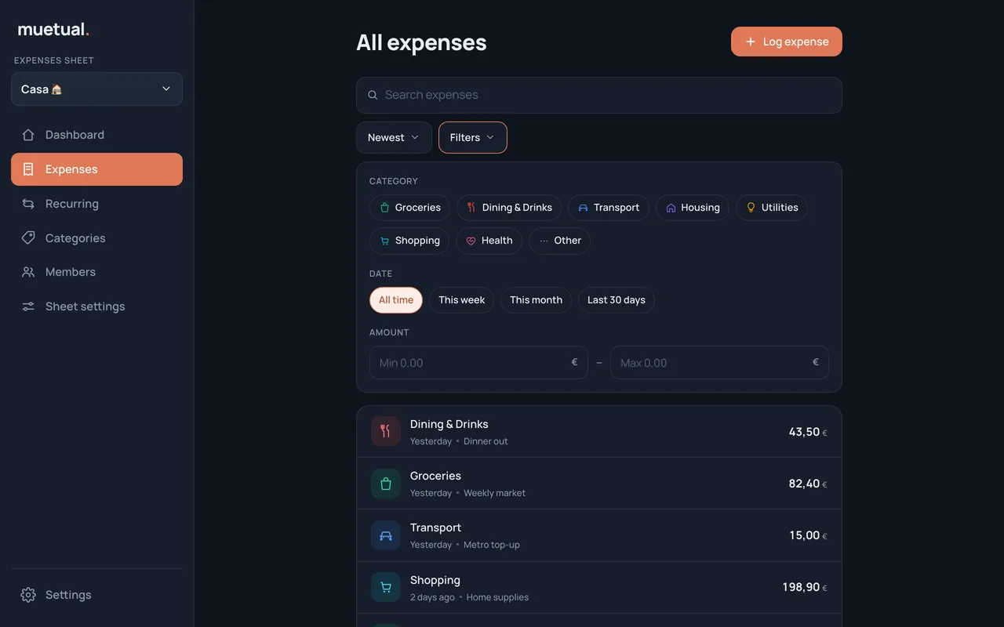Select the Last 30 days date filter
The image size is (1004, 627).
(617, 300)
